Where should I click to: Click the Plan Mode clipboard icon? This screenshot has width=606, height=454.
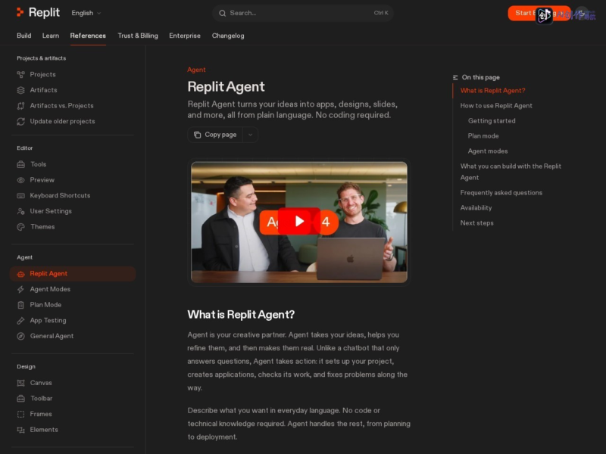pos(21,305)
